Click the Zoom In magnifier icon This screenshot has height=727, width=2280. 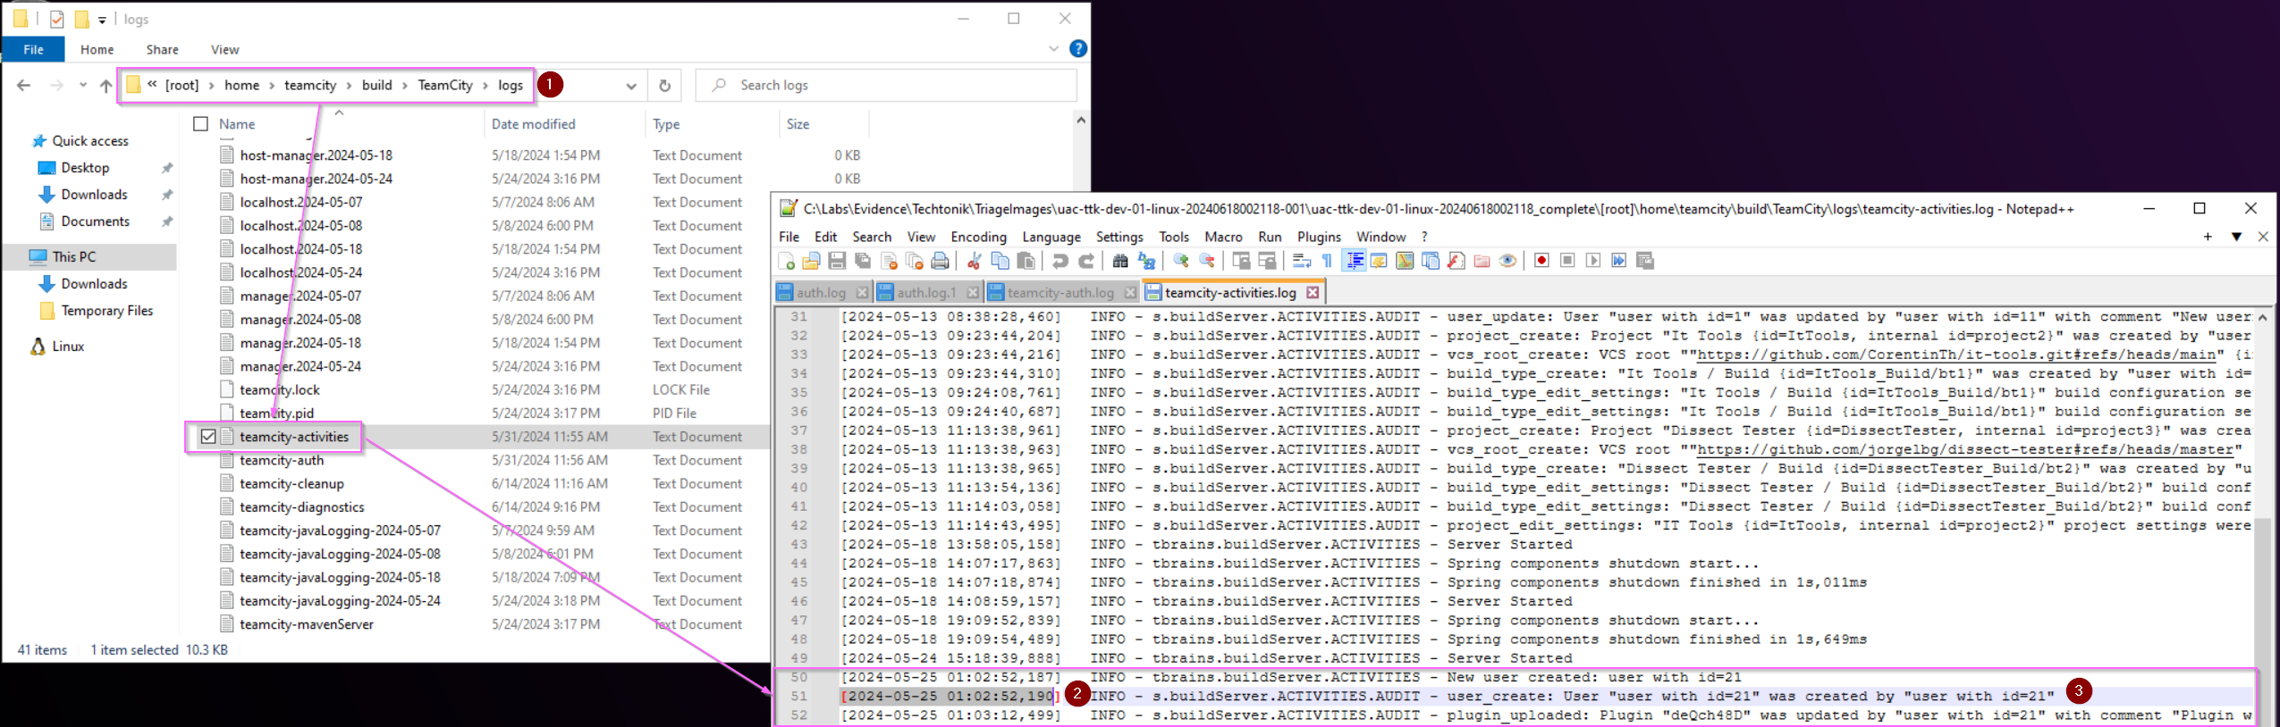pyautogui.click(x=1181, y=261)
